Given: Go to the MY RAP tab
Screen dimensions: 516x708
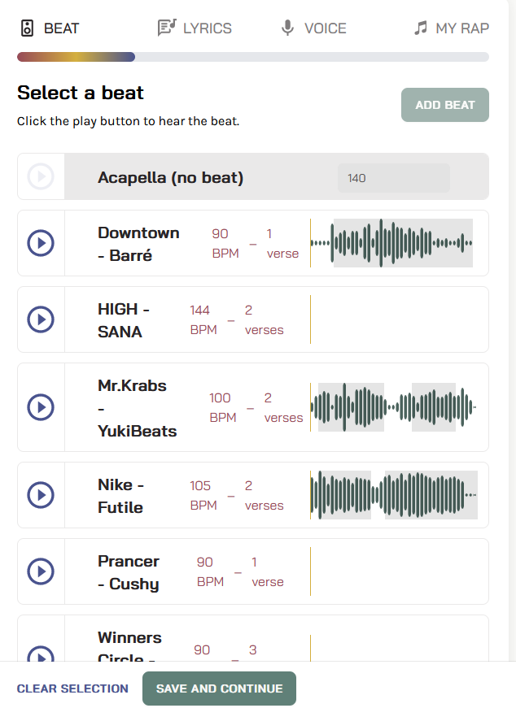Looking at the screenshot, I should tap(461, 28).
